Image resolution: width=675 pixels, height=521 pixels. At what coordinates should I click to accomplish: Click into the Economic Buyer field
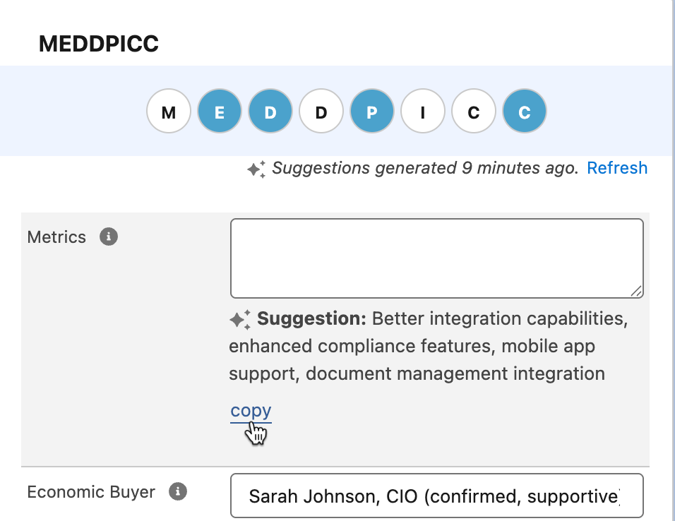click(436, 496)
